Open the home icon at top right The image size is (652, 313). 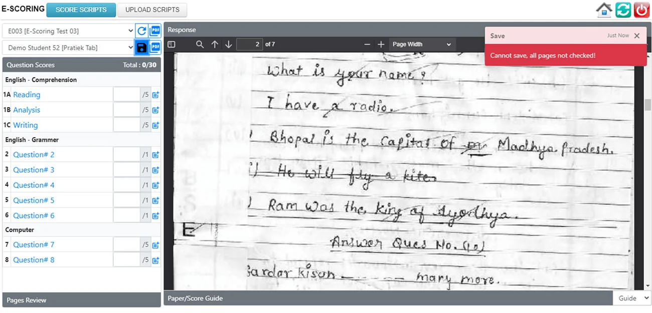click(x=604, y=10)
